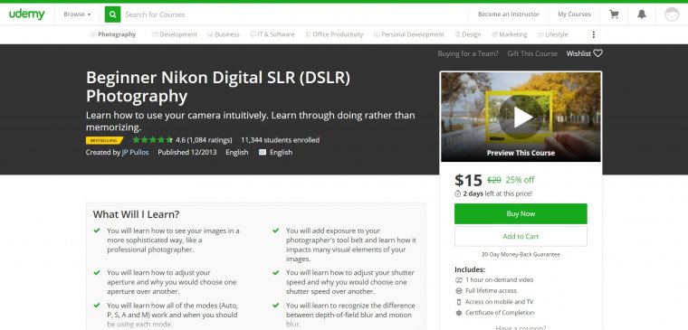Image resolution: width=688 pixels, height=330 pixels.
Task: Click the star rating display
Action: click(x=152, y=140)
